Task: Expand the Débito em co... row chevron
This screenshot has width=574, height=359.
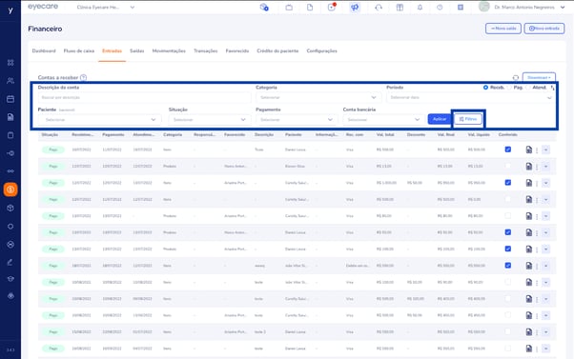Action: (545, 266)
